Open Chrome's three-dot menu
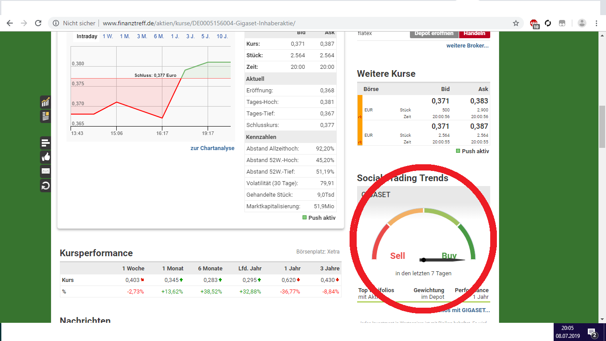This screenshot has height=341, width=606. (596, 23)
